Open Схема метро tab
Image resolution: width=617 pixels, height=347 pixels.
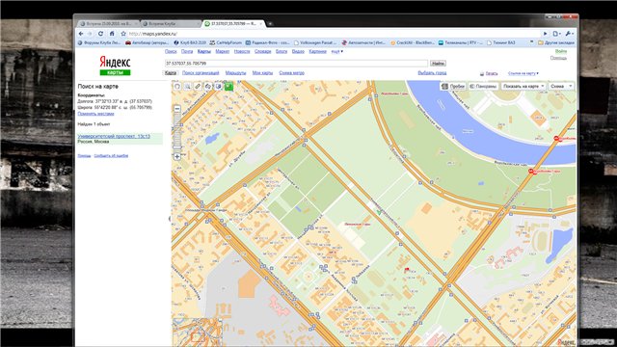click(291, 73)
